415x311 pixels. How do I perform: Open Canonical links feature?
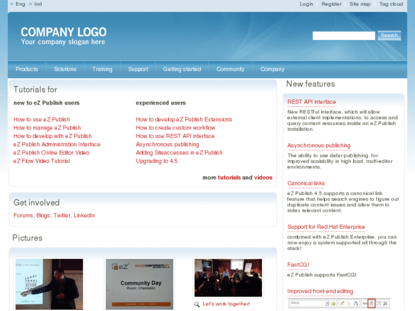[x=306, y=183]
